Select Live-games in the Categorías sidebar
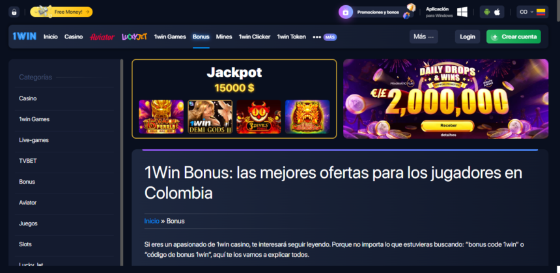 point(34,140)
